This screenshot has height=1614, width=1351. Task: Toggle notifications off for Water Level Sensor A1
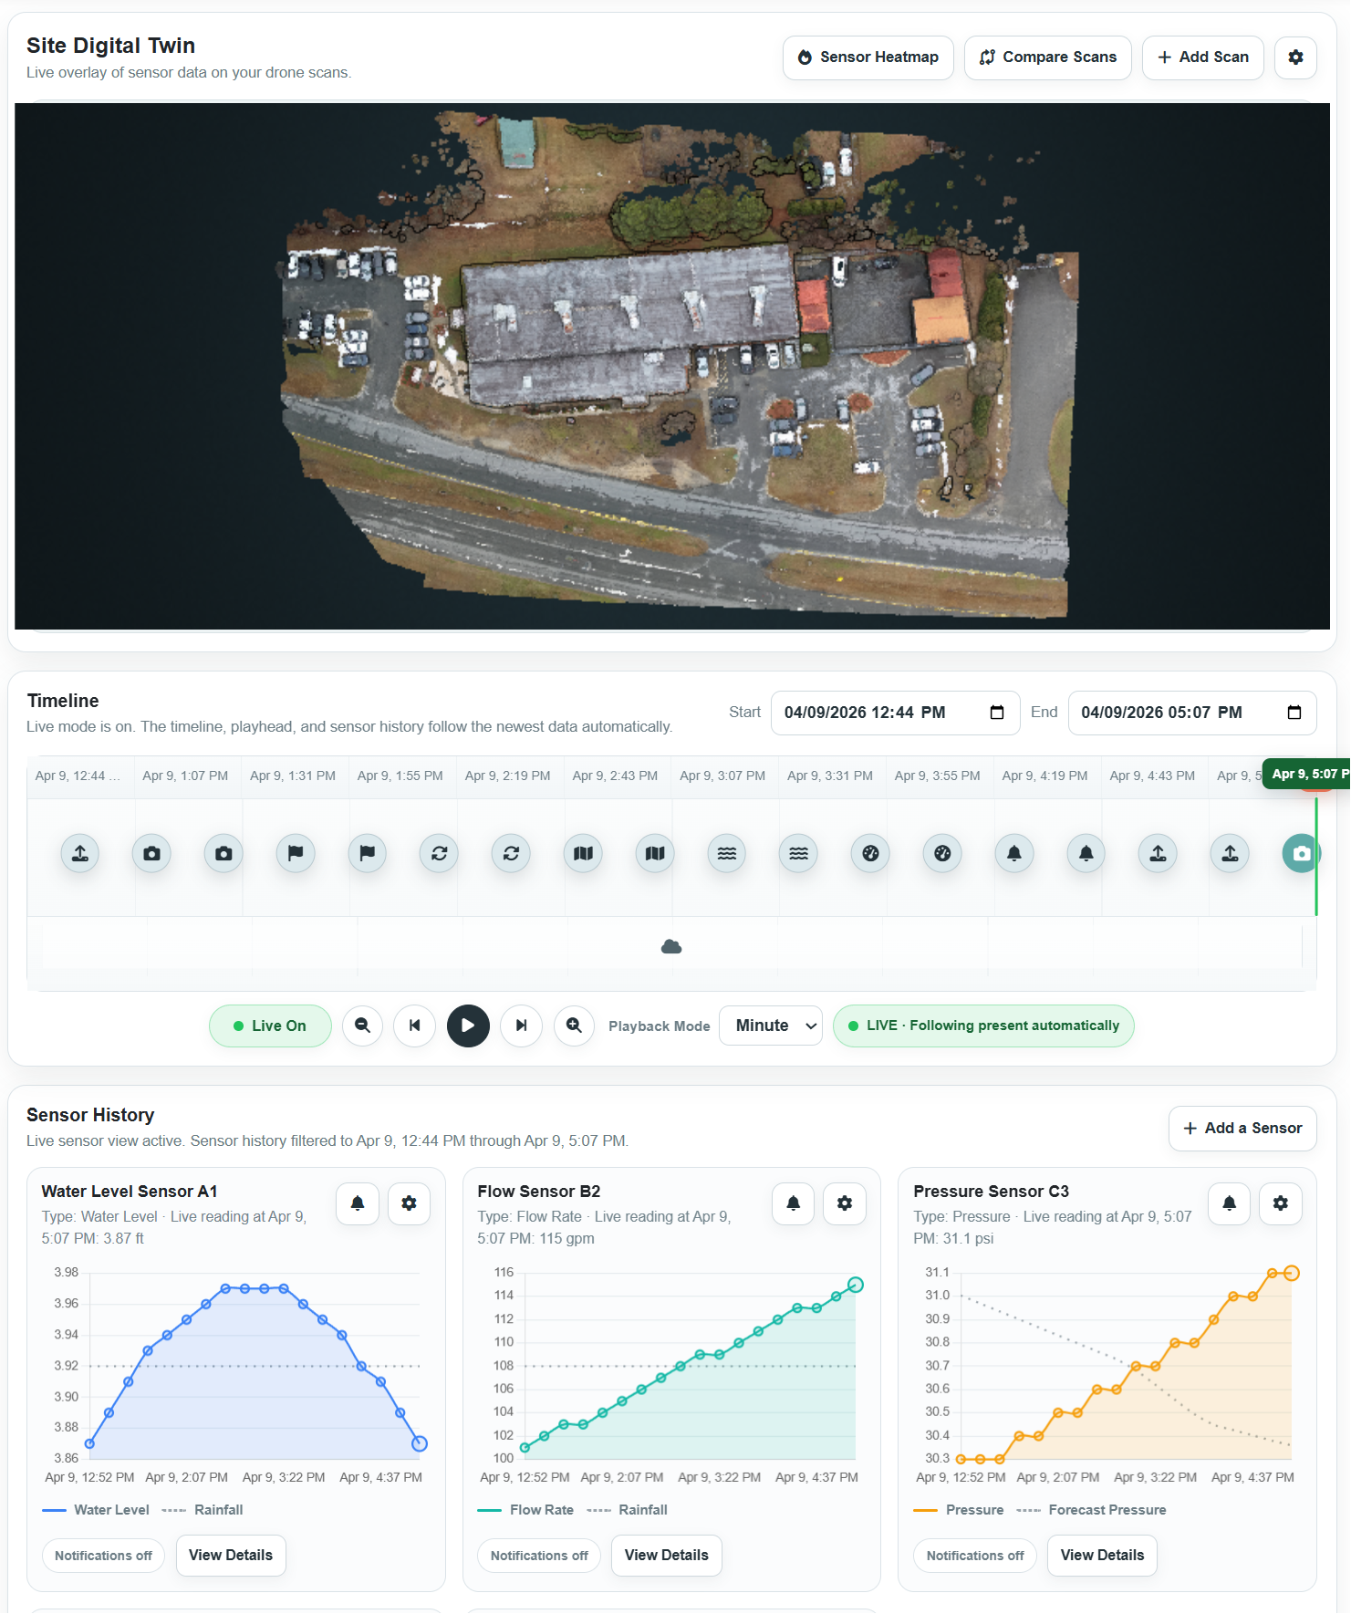coord(103,1556)
